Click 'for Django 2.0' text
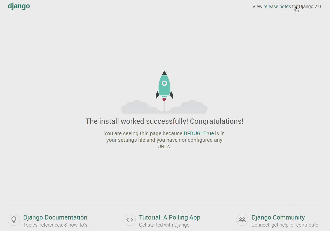Viewport: 330px width, 231px height. (306, 7)
